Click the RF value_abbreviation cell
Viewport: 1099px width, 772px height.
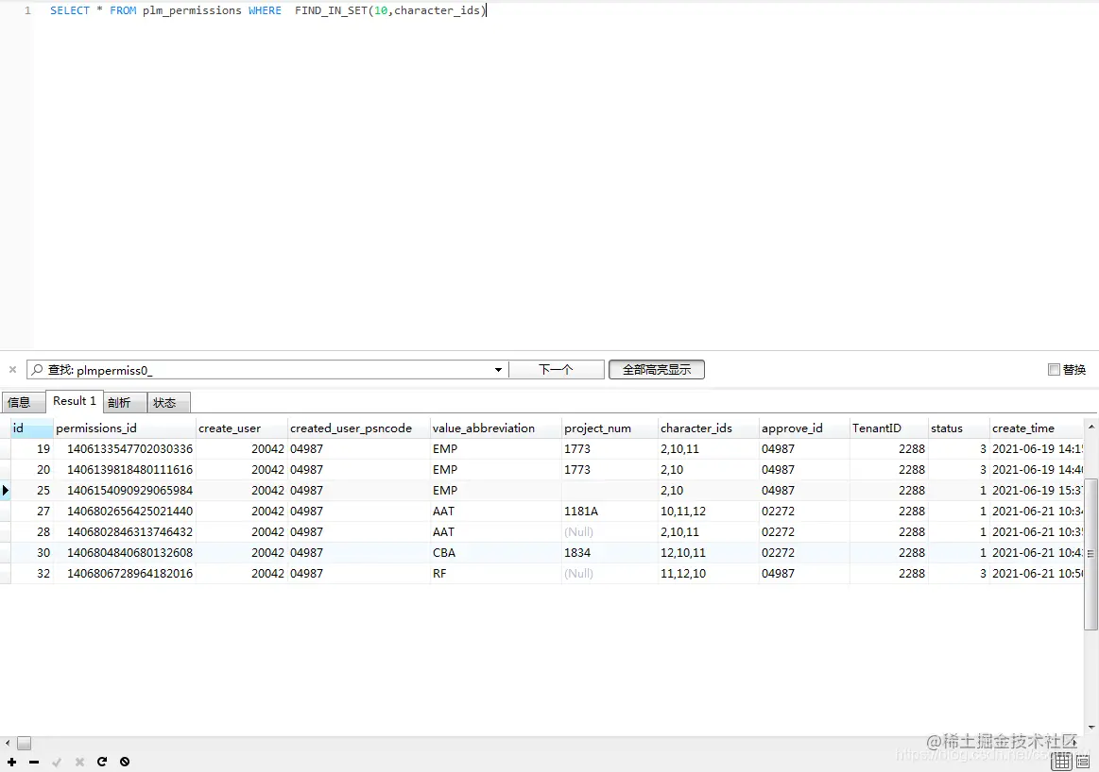[x=496, y=573]
